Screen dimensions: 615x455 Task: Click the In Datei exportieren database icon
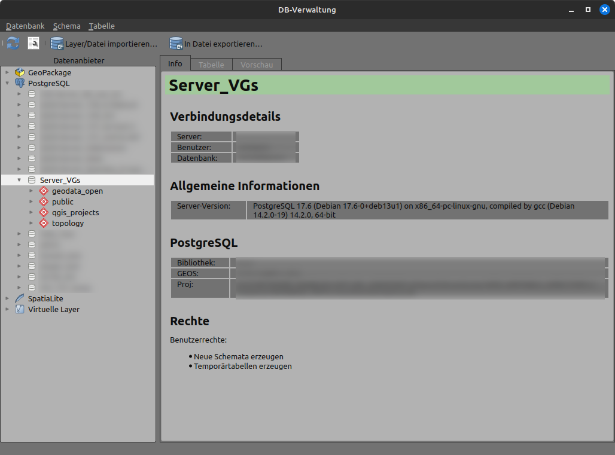(176, 43)
